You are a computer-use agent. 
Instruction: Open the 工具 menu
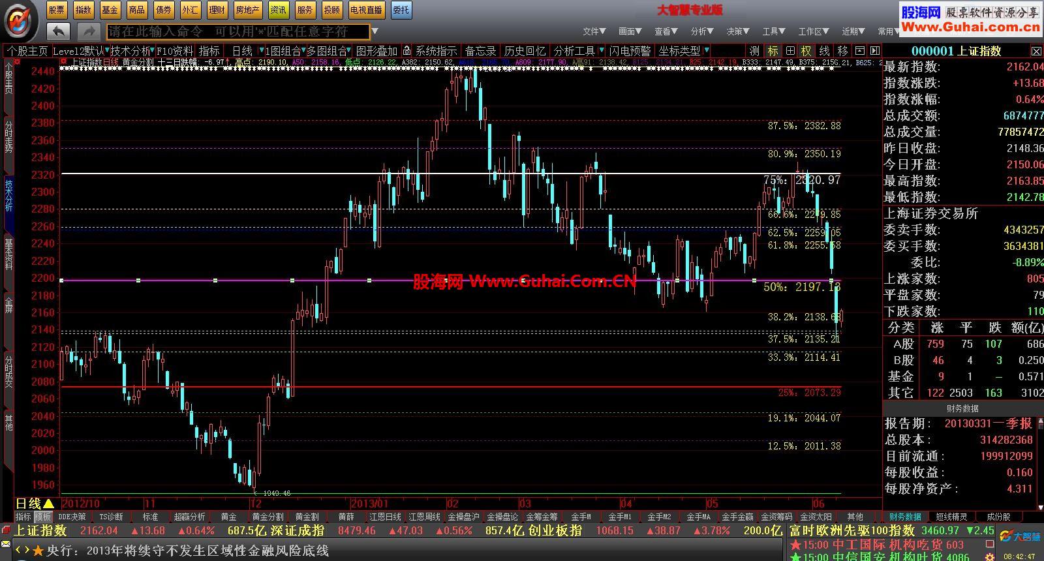[x=775, y=31]
